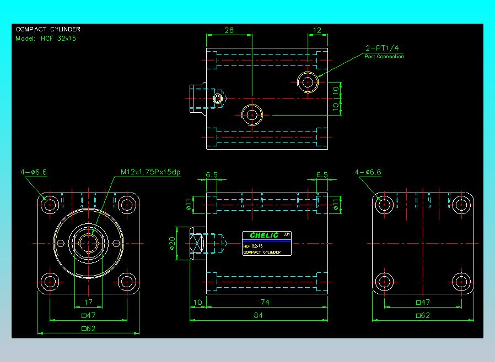Viewport: 495px width, 362px height.
Task: Select the upper-right port circle in top view
Action: (308, 82)
